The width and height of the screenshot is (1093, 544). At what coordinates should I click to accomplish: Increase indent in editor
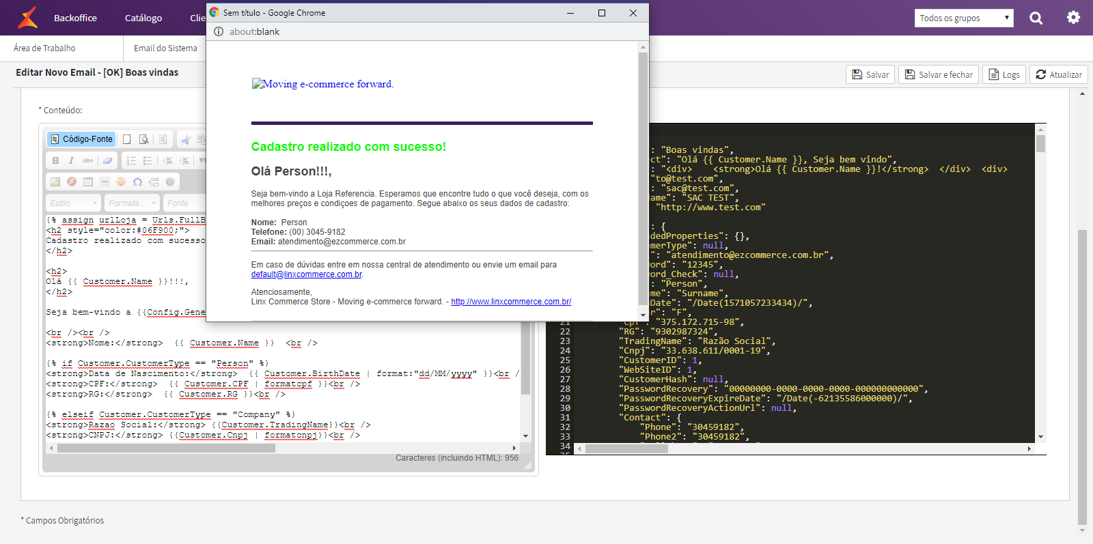184,160
